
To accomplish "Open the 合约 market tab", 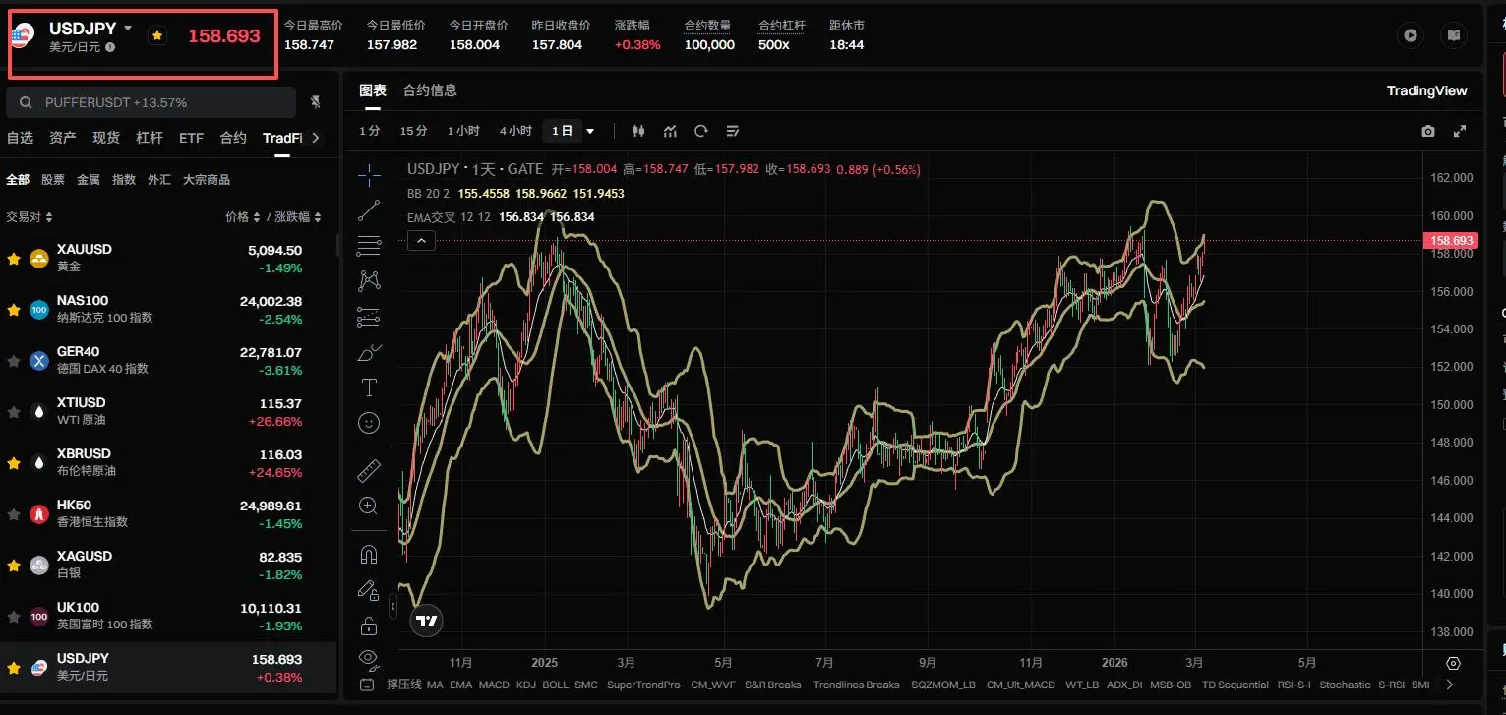I will point(233,138).
